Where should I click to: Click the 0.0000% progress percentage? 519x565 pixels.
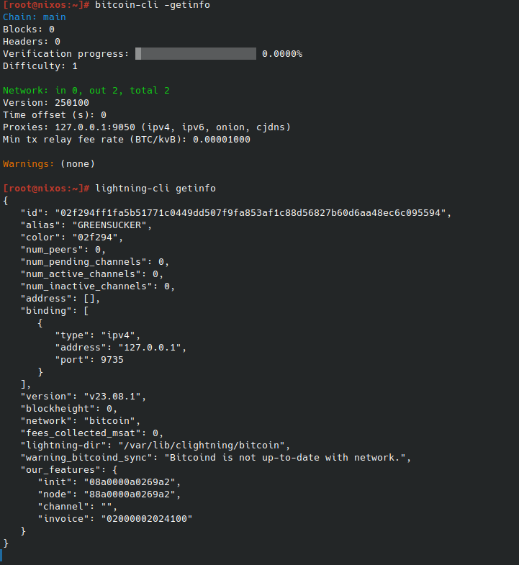[282, 54]
